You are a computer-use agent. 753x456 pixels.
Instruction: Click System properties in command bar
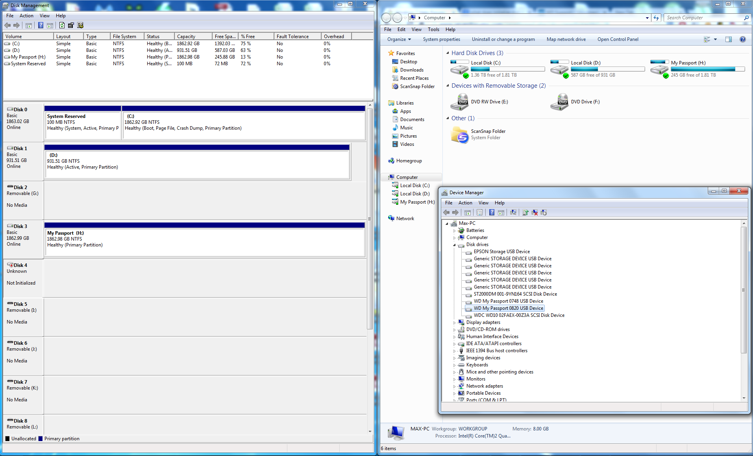tap(441, 39)
